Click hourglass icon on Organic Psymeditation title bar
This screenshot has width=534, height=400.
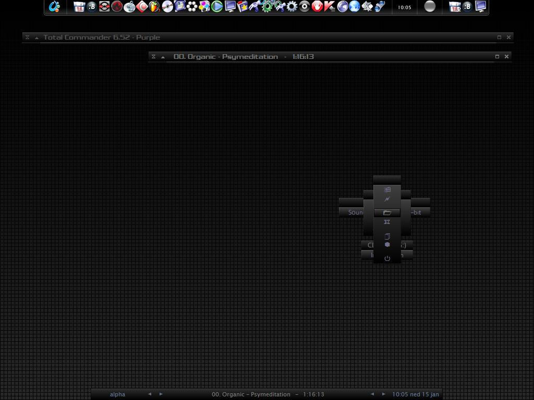[154, 57]
